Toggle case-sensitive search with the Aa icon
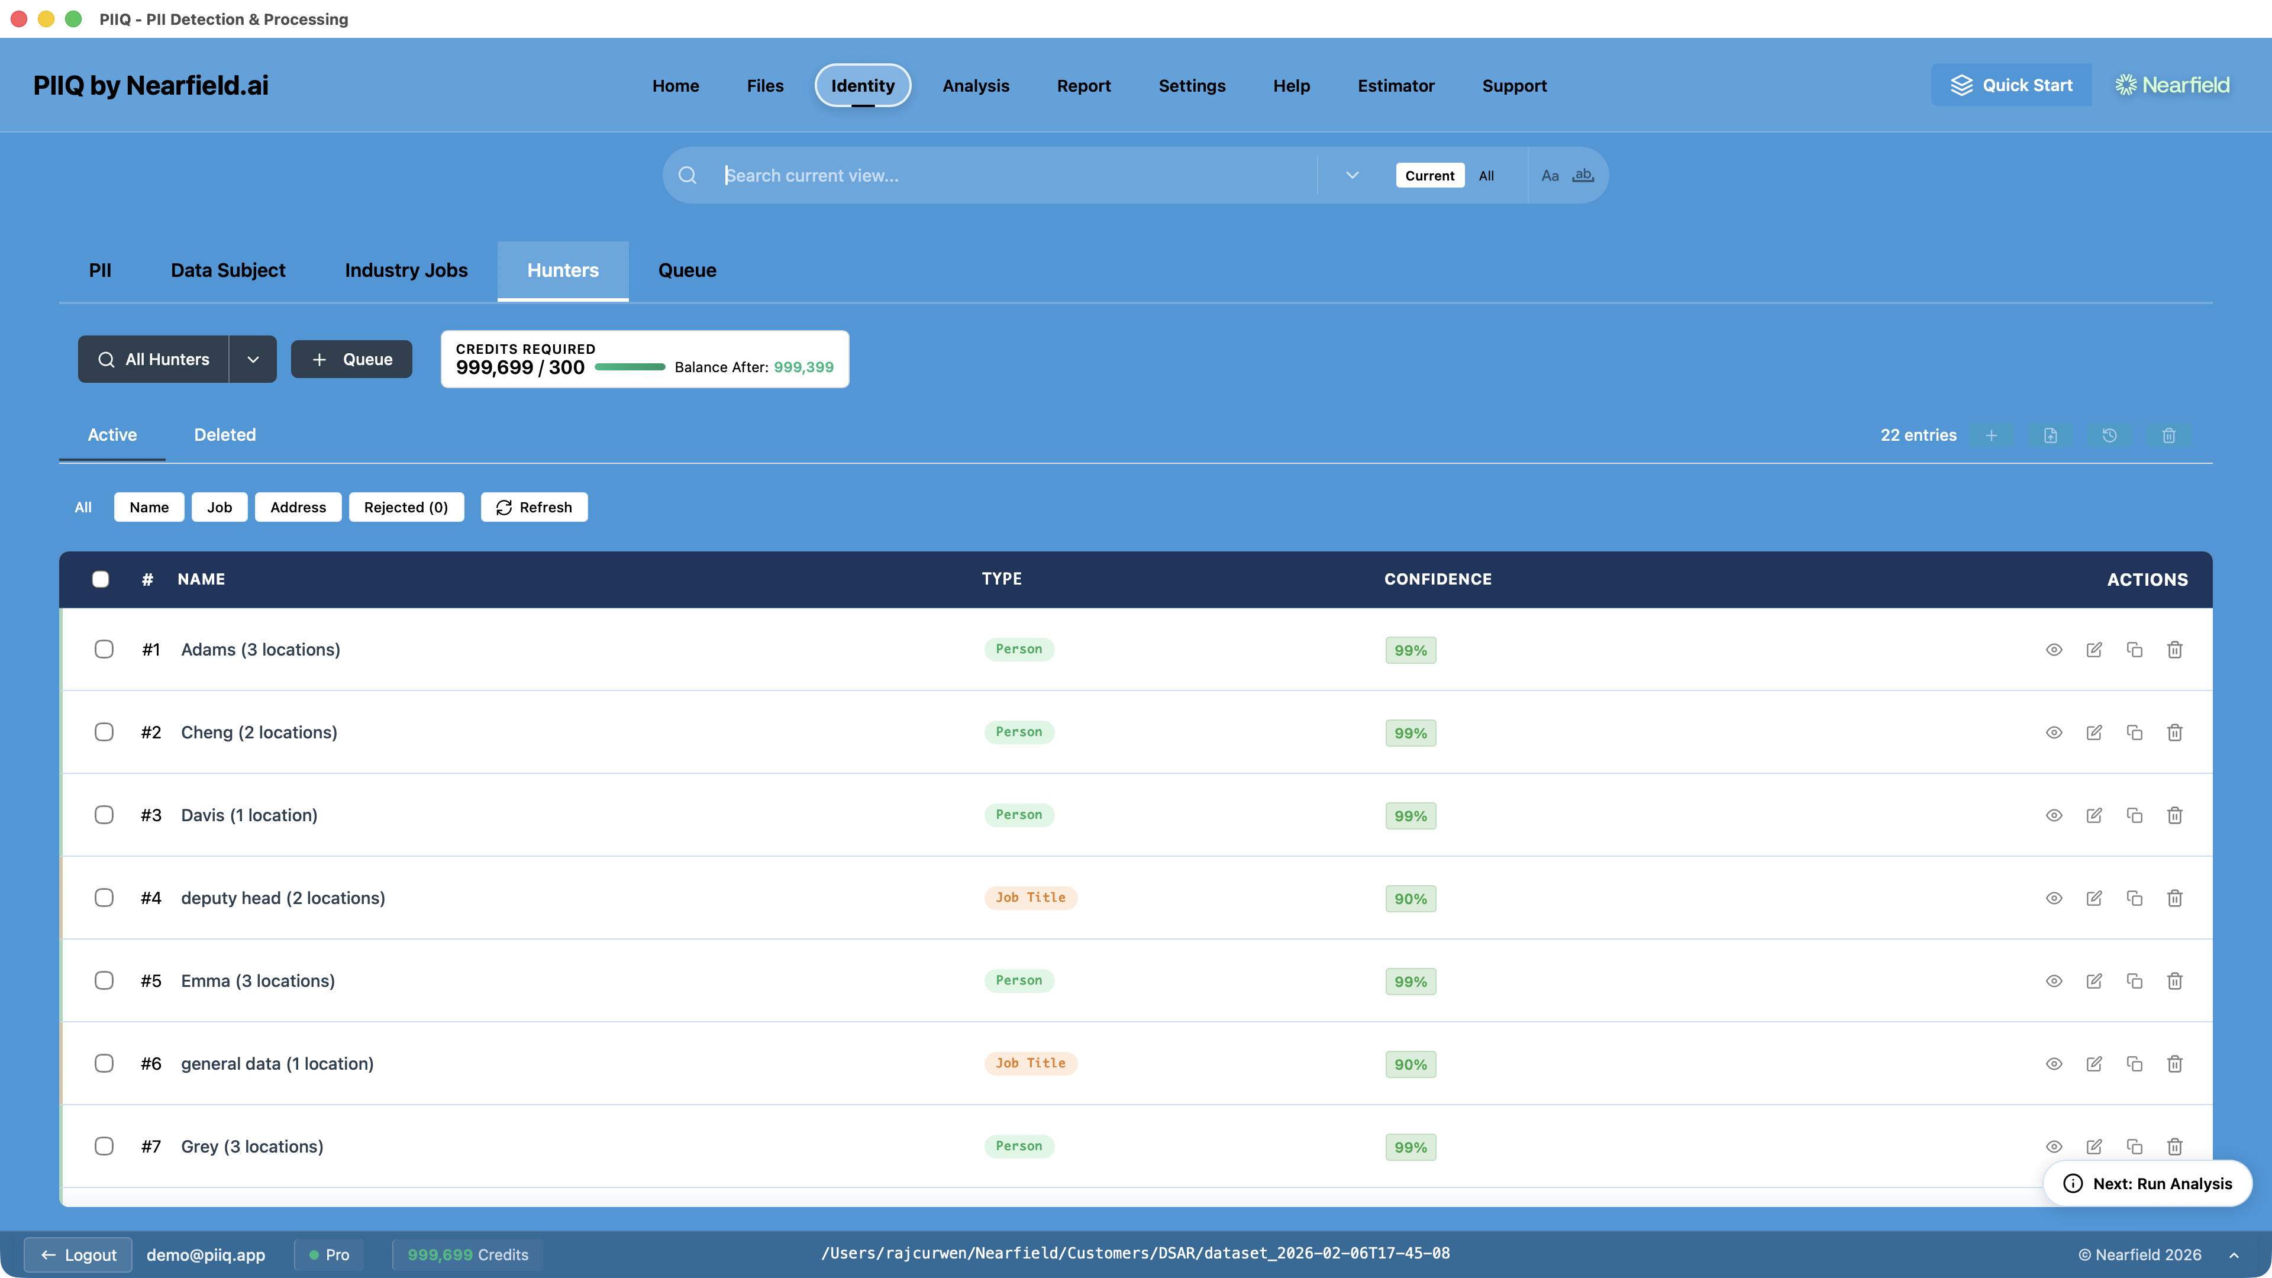The height and width of the screenshot is (1278, 2272). pos(1551,175)
